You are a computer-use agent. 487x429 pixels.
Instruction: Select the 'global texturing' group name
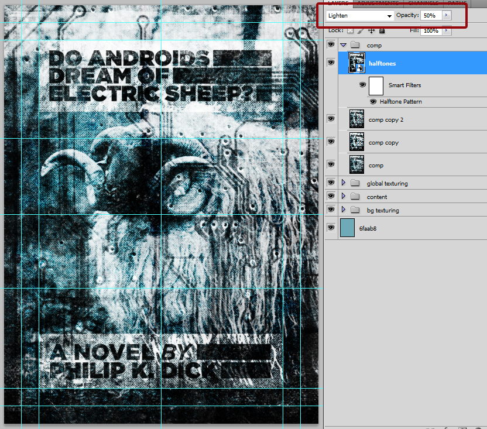387,183
